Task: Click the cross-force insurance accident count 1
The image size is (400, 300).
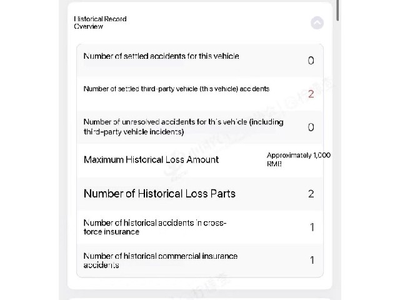Action: (312, 227)
